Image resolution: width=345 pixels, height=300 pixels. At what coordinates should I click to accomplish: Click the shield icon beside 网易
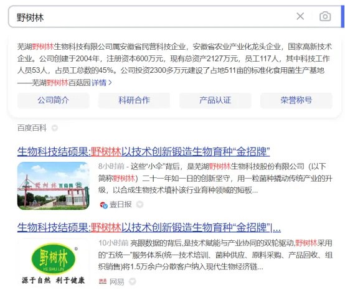point(132,281)
